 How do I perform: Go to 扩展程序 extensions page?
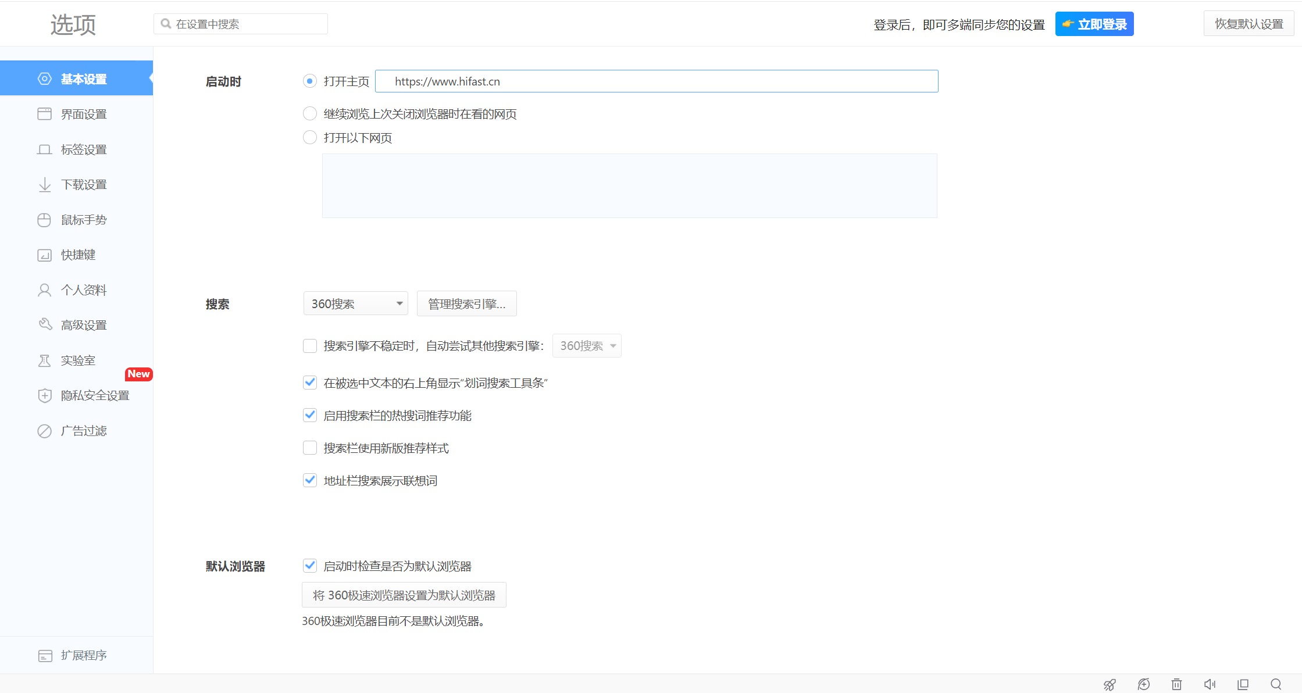tap(83, 655)
